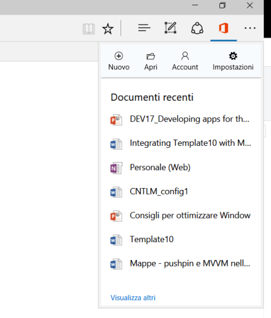The height and width of the screenshot is (318, 271).
Task: Open Reading view book icon
Action: (x=89, y=29)
